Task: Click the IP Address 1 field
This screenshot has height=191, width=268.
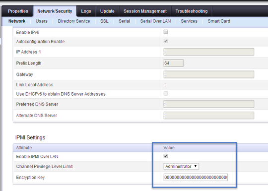Action: (x=208, y=52)
